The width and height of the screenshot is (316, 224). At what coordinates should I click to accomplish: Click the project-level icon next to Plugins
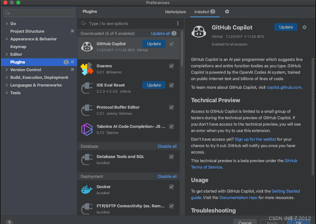click(x=72, y=62)
